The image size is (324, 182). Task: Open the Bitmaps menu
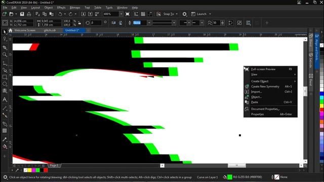[75, 8]
